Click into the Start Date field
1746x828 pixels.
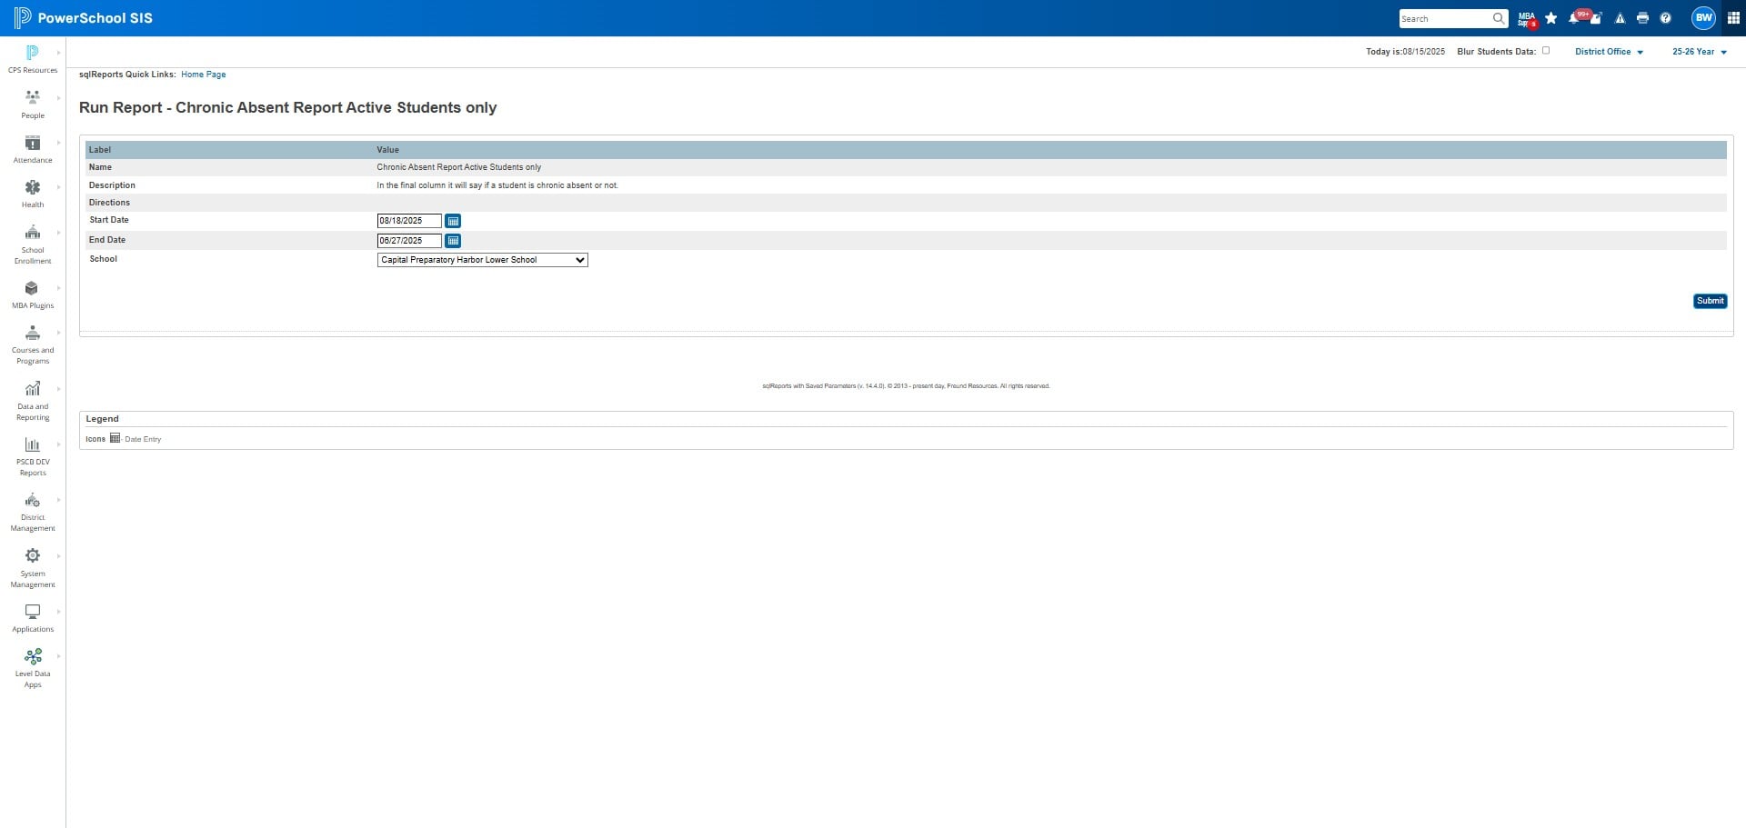click(409, 221)
